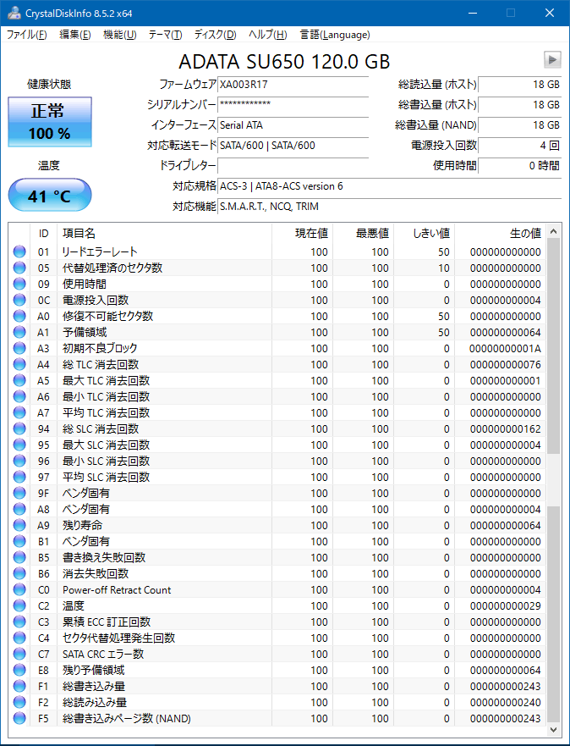Click the 総読込量 (ホスト) value 18 GB

(x=519, y=85)
